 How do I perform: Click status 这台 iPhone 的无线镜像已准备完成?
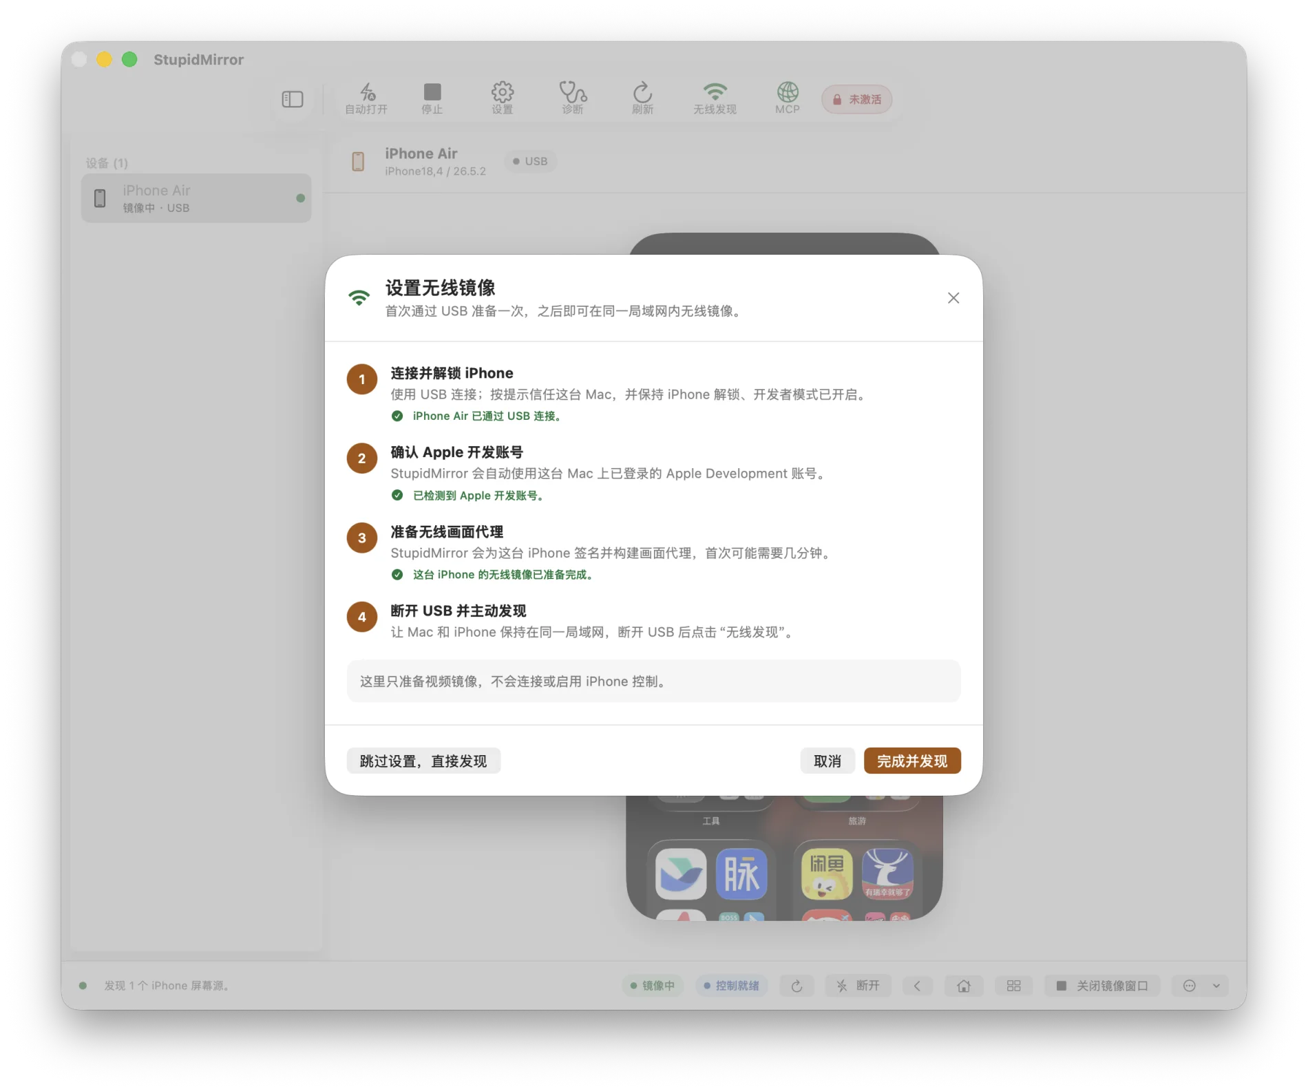coord(503,575)
